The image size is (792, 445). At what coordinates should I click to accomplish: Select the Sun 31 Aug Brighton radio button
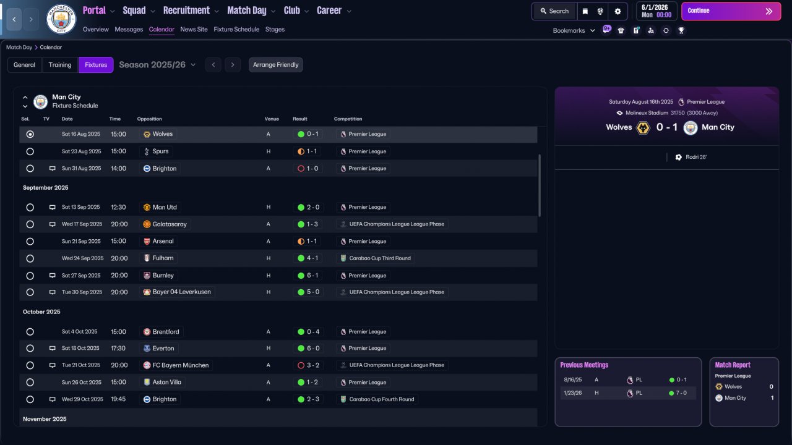(x=30, y=169)
